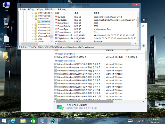This screenshot has width=165, height=124.
Task: Open the touch keyboard tray icon
Action: (x=130, y=121)
